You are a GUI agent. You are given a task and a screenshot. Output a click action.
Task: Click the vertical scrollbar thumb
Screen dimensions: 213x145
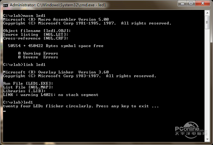(207, 22)
